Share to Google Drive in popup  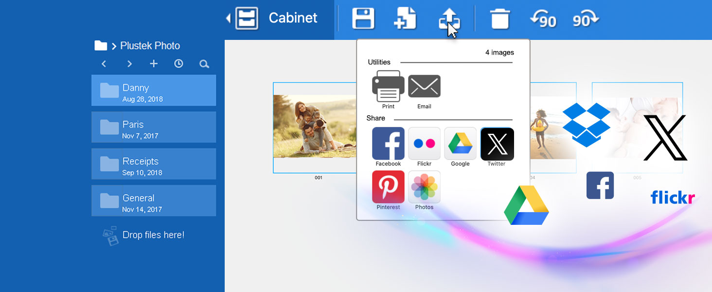(460, 146)
